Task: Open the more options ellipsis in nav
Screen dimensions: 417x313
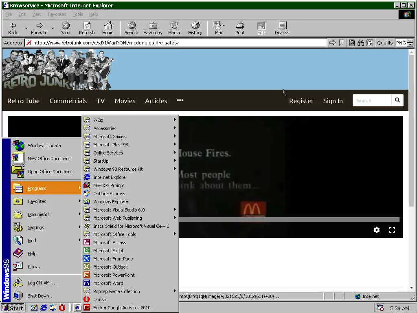Action: [180, 100]
